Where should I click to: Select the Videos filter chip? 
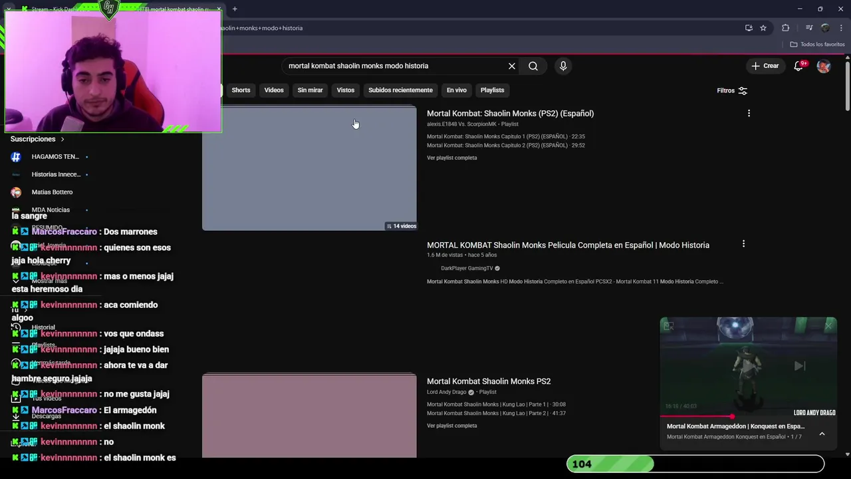(274, 90)
